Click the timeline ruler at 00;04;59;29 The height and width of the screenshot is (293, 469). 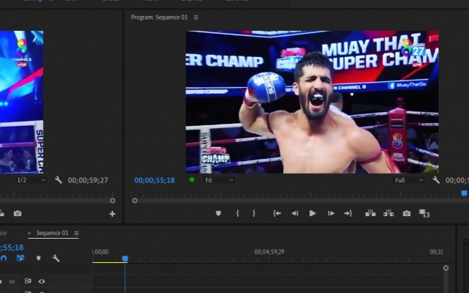click(269, 252)
